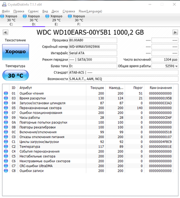Click status orb for 05 Переназначенные сектора

6,108
